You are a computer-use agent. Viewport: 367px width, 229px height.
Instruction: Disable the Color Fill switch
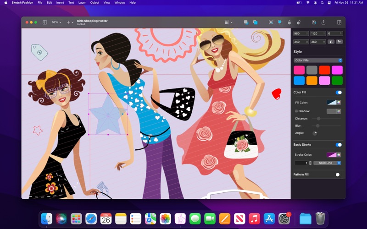pyautogui.click(x=339, y=93)
